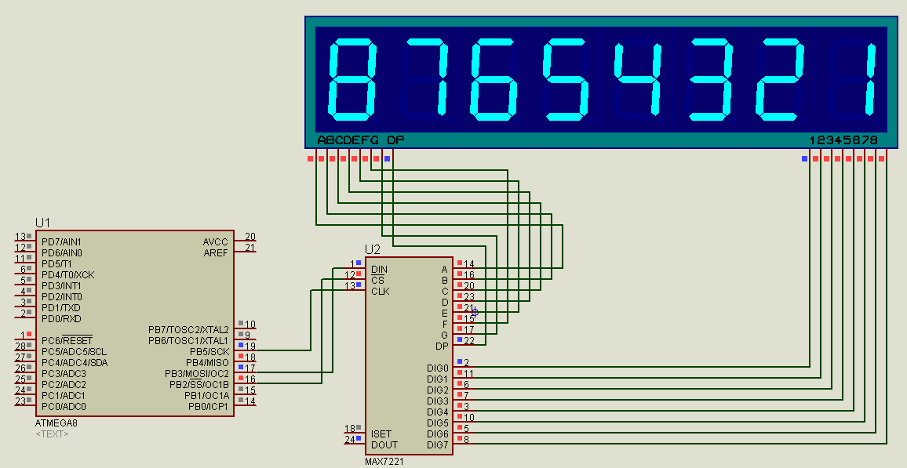The height and width of the screenshot is (468, 907).
Task: Select the CS pin on MAX7221
Action: (377, 281)
